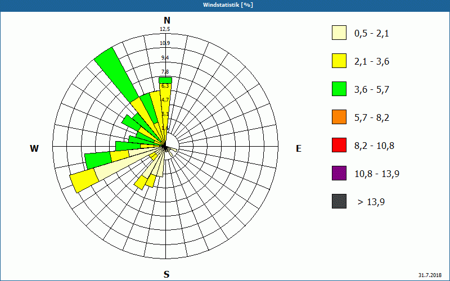The image size is (450, 281).
Task: Click the legend label 2,1 - 3,6
Action: click(372, 62)
